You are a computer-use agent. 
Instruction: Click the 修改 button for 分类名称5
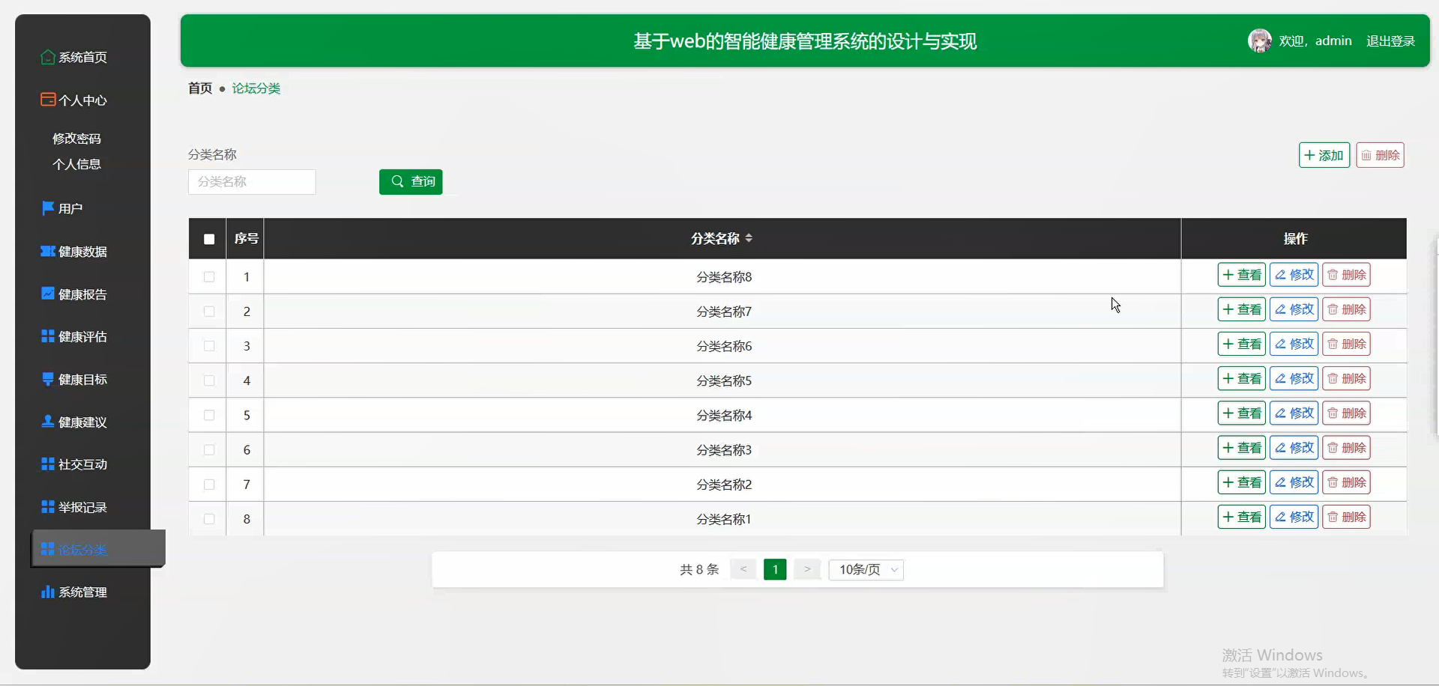tap(1294, 378)
